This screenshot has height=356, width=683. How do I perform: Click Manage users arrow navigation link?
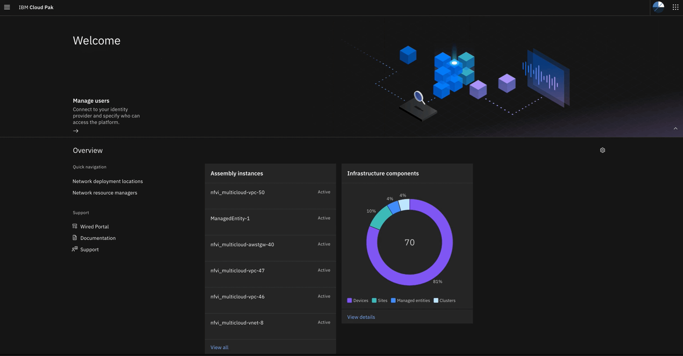76,131
